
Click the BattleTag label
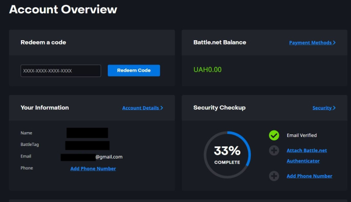click(x=30, y=145)
